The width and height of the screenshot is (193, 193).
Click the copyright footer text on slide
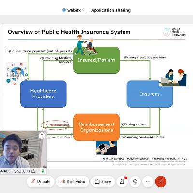click(149, 165)
